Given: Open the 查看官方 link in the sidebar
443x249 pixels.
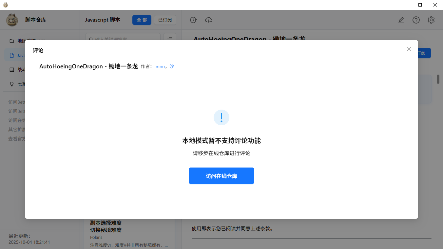Looking at the screenshot, I should click(x=17, y=138).
